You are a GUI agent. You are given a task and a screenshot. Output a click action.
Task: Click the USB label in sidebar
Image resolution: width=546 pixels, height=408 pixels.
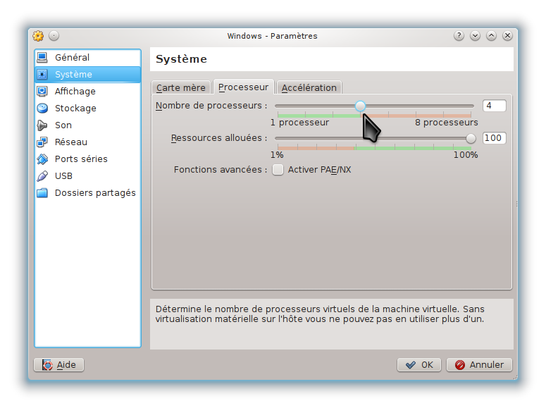[63, 176]
